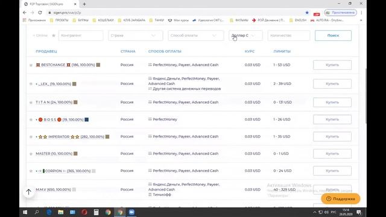Image resolution: width=386 pixels, height=217 pixels.
Task: Open File Explorer from taskbar
Action: (x=60, y=212)
